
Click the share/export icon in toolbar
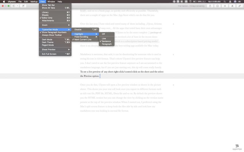[x=210, y=6]
